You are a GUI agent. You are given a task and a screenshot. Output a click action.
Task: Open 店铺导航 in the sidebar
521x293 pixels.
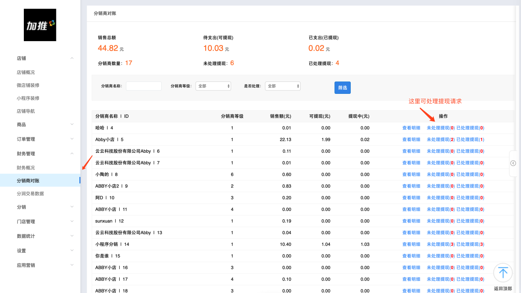25,111
